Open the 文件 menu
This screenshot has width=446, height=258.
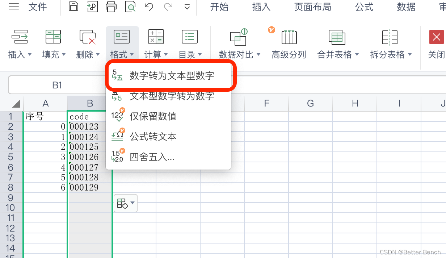(38, 7)
